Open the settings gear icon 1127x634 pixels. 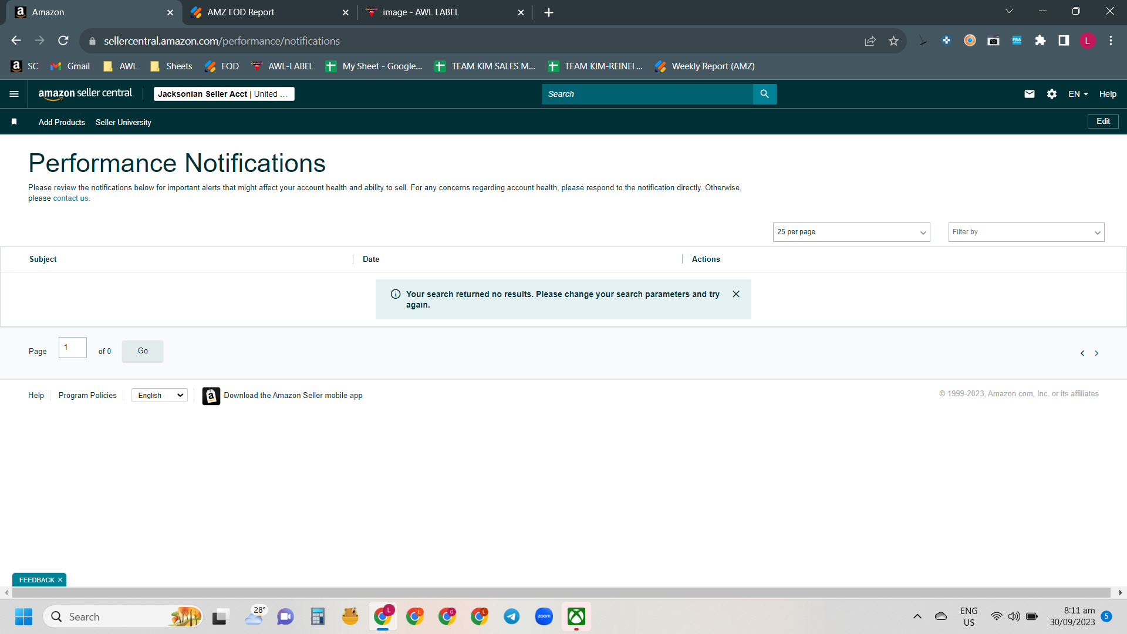click(x=1052, y=94)
